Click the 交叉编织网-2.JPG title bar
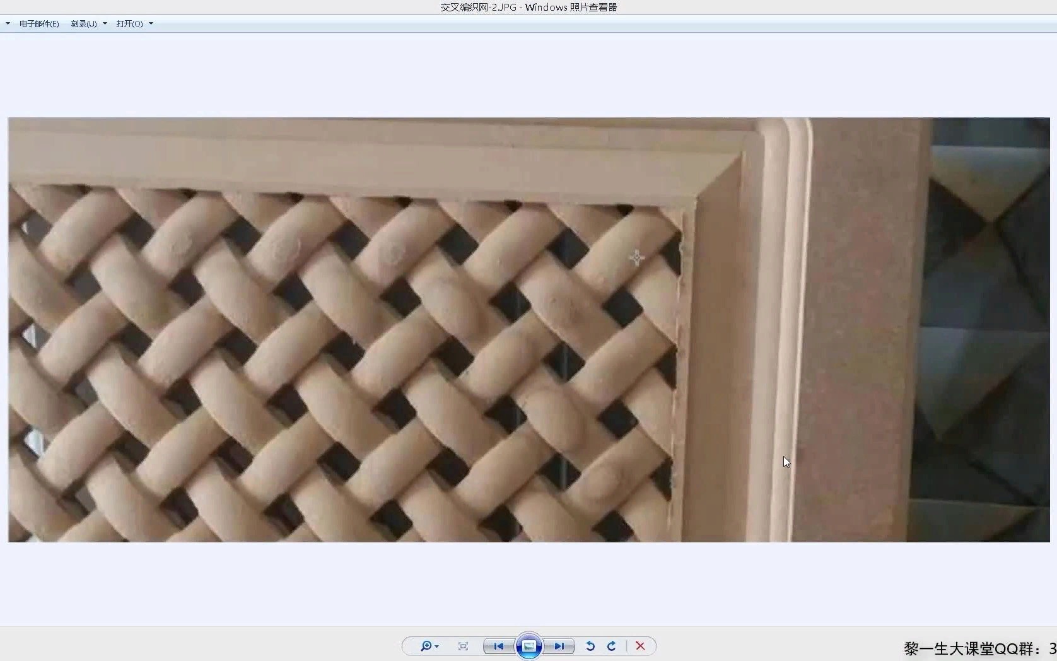The height and width of the screenshot is (661, 1057). coord(528,7)
